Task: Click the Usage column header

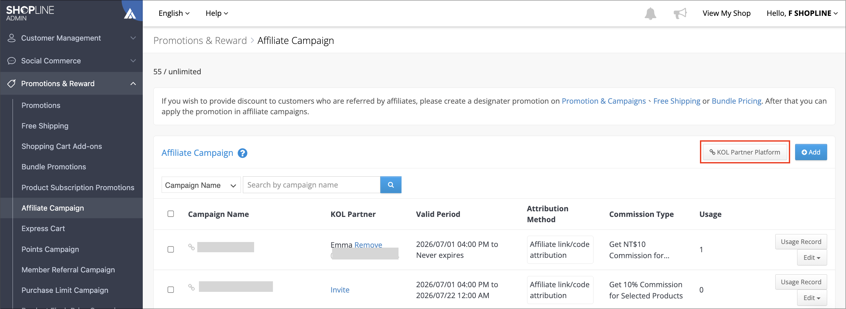Action: click(x=711, y=214)
